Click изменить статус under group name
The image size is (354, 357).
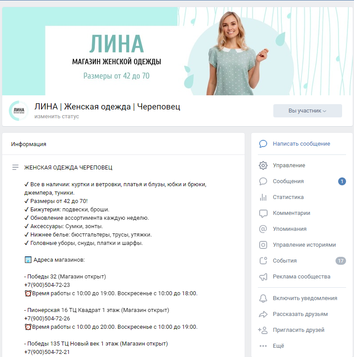(x=57, y=116)
